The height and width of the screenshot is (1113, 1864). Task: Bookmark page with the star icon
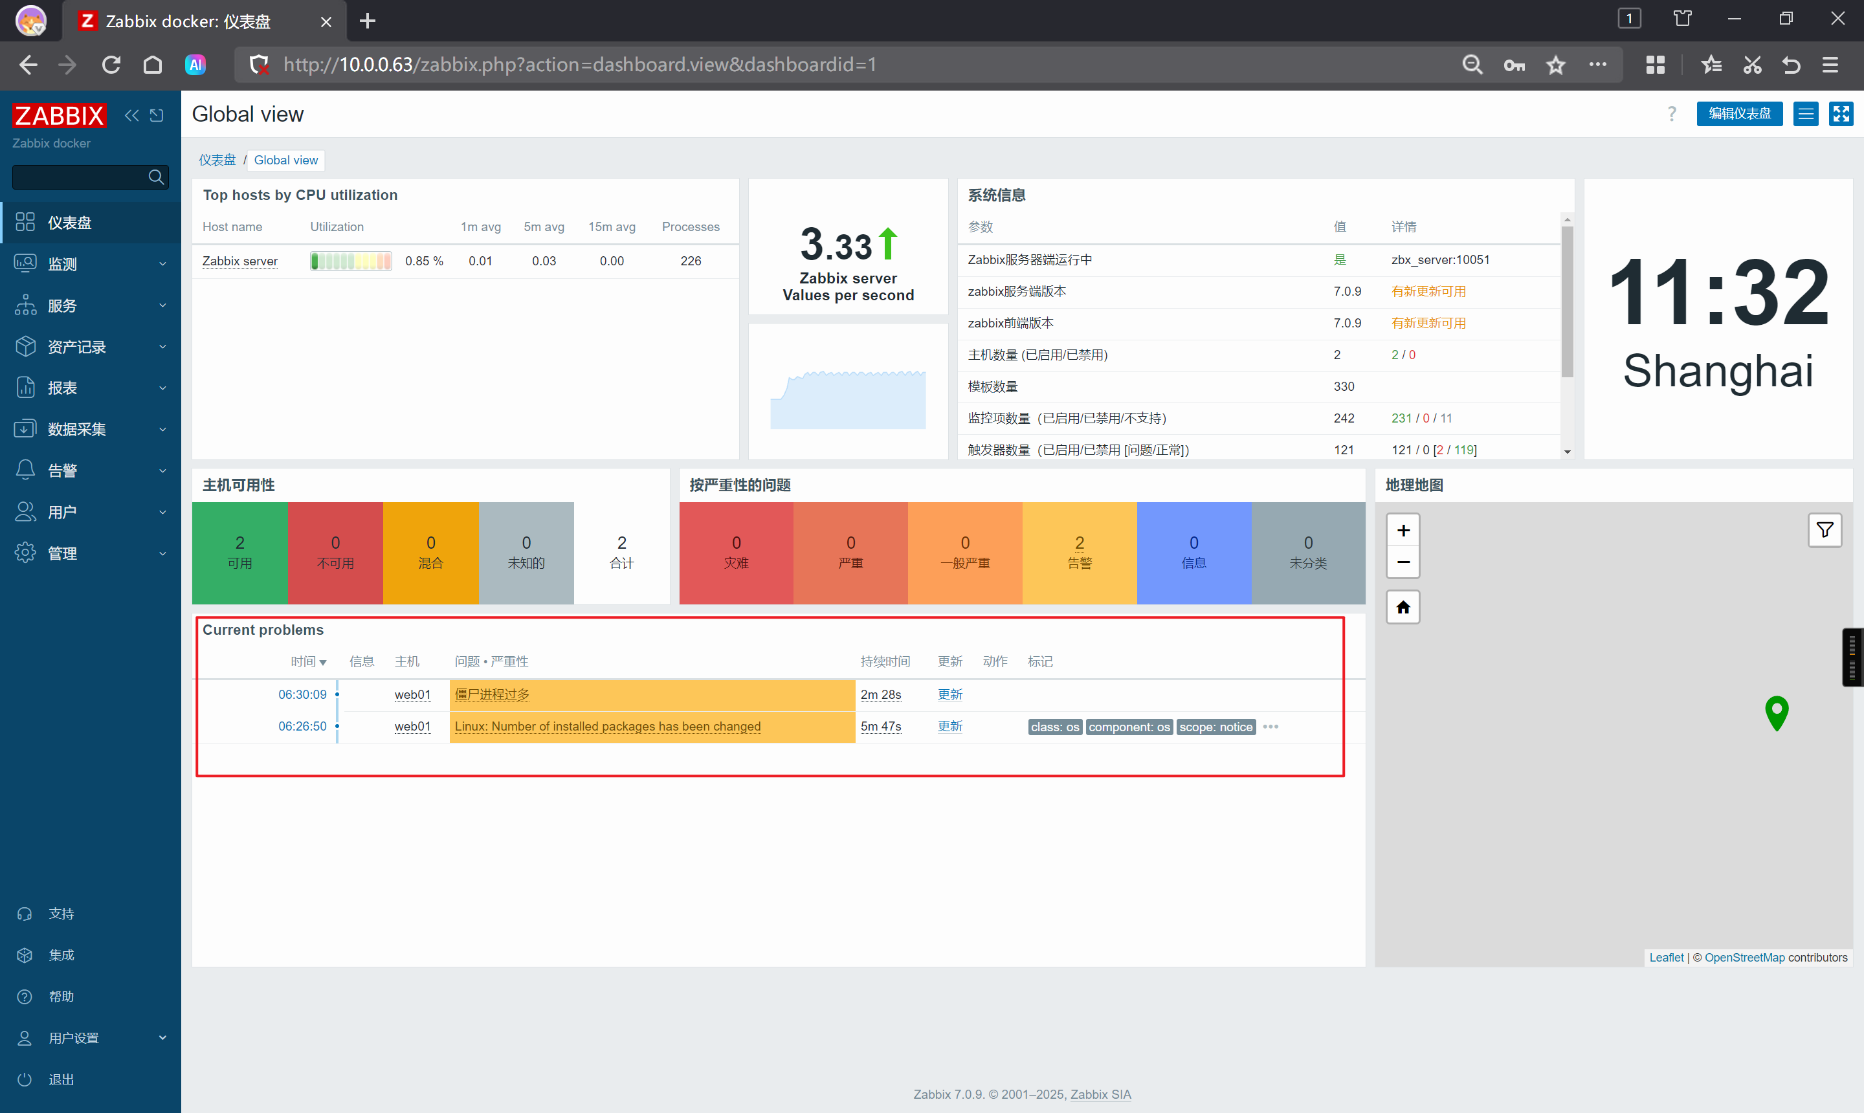coord(1556,65)
